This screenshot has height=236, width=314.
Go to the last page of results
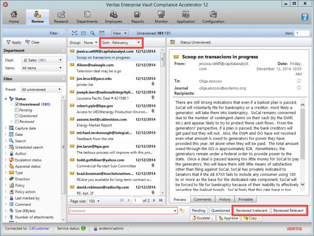(161, 200)
